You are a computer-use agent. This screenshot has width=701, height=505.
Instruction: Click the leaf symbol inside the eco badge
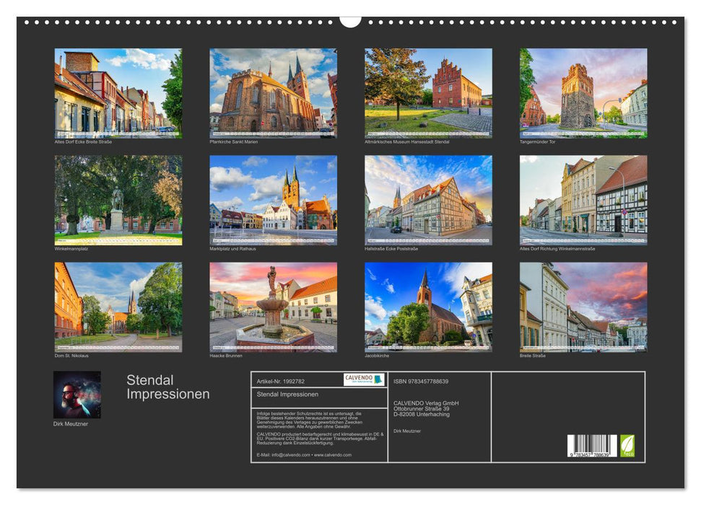[x=627, y=442]
